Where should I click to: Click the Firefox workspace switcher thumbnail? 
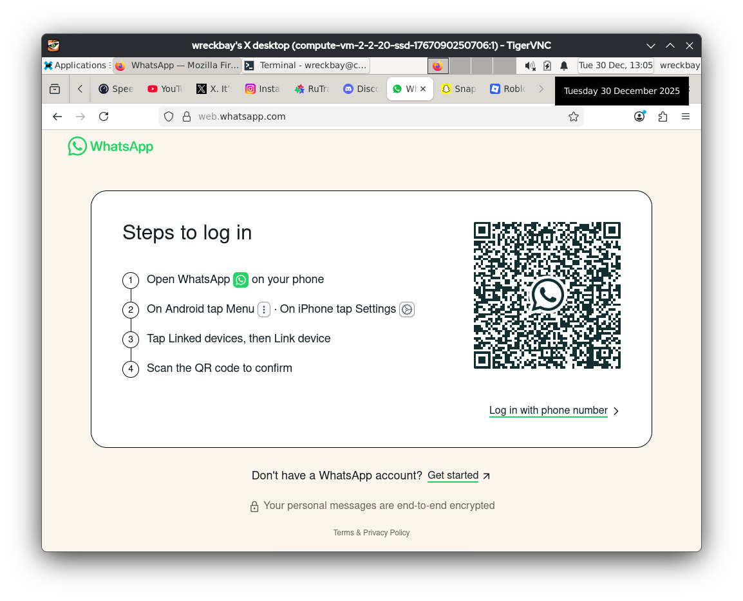(438, 66)
